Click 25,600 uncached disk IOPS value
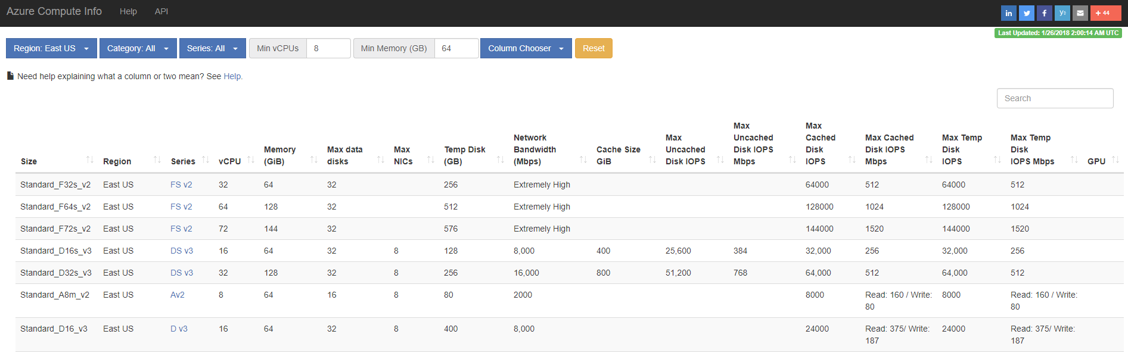Screen dimensions: 1128x356 click(x=678, y=251)
